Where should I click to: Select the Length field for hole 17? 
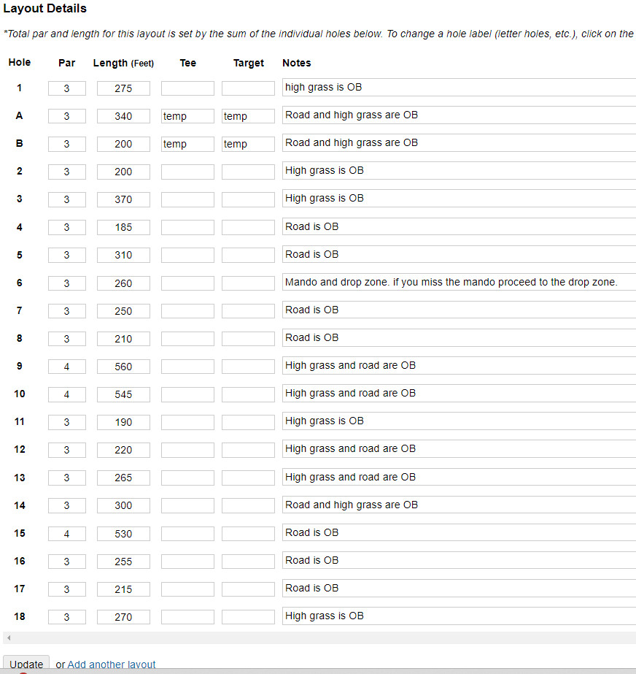pos(123,589)
